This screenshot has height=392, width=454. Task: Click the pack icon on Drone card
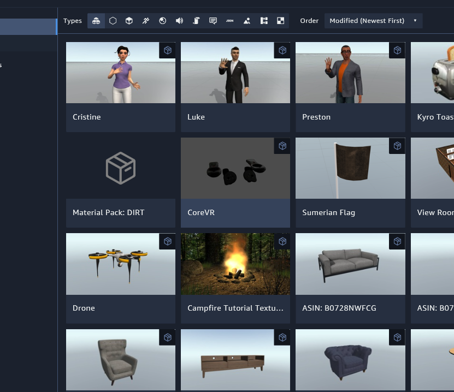167,241
